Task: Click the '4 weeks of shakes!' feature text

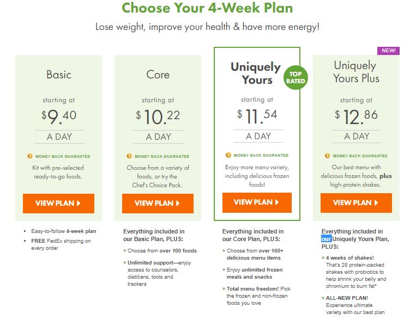Action: pyautogui.click(x=350, y=258)
